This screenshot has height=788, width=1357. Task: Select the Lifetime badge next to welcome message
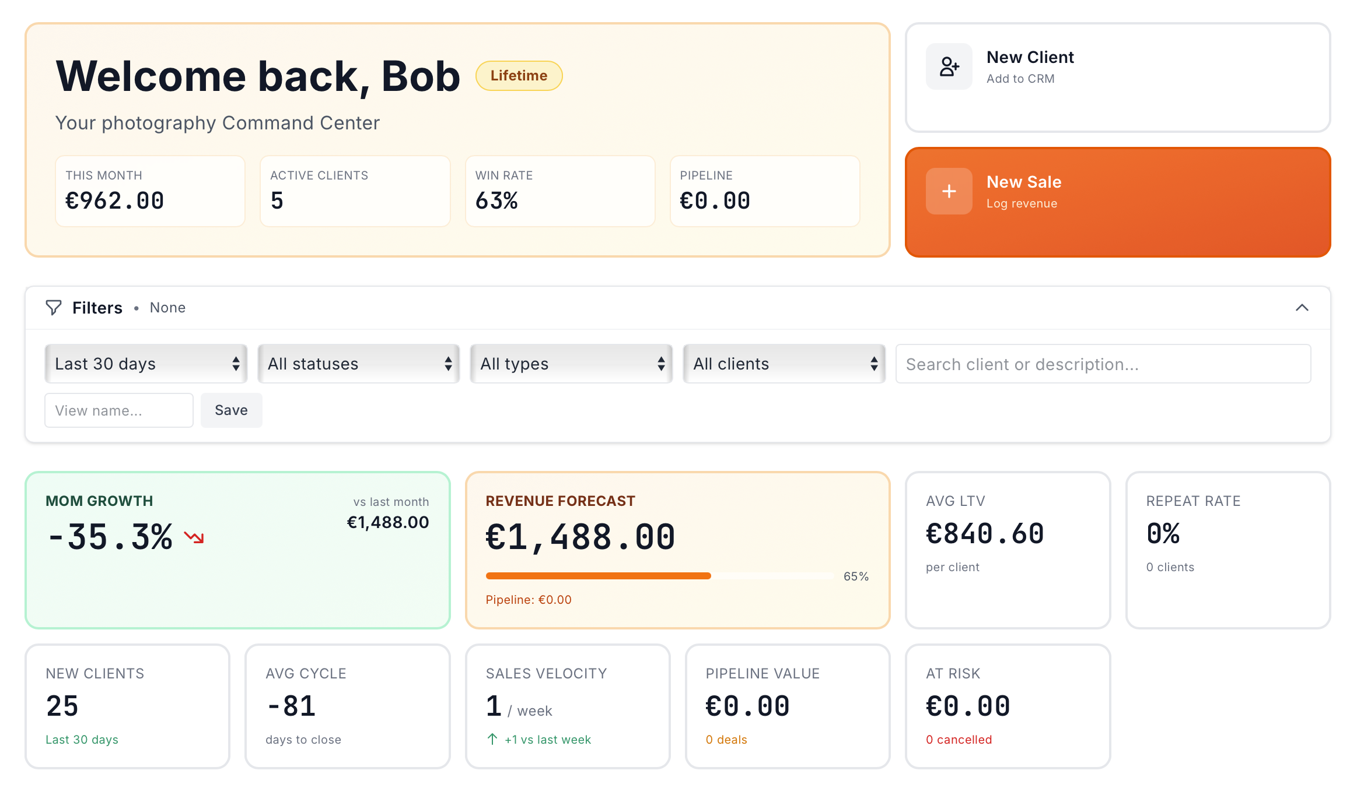(x=518, y=75)
